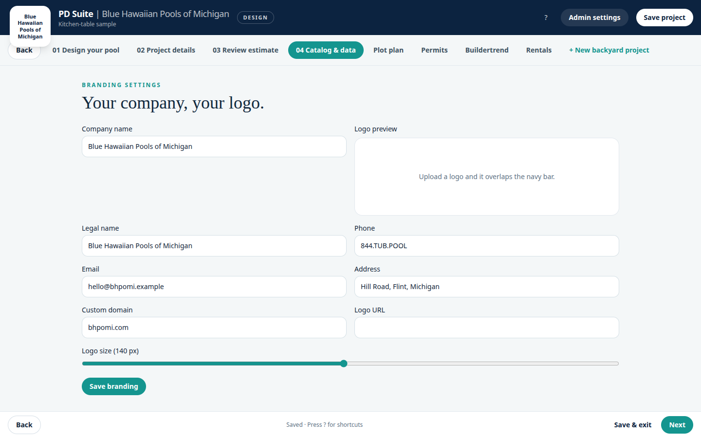
Task: Click the 'Kitchen-table sample' subtitle text
Action: (87, 24)
